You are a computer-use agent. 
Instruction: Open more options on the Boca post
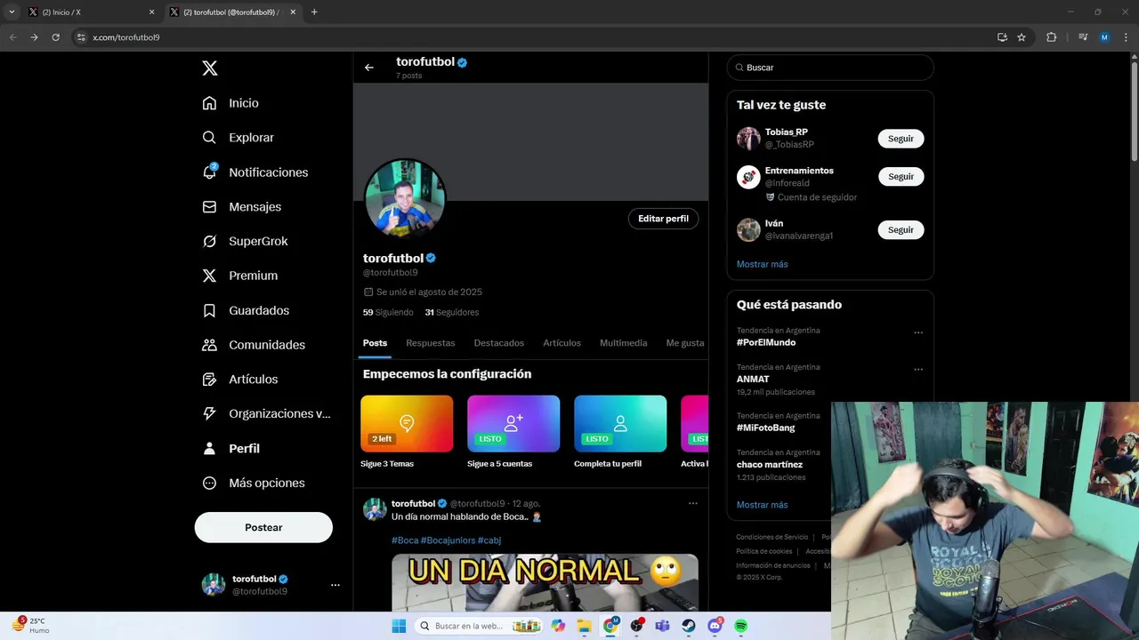[x=692, y=503]
